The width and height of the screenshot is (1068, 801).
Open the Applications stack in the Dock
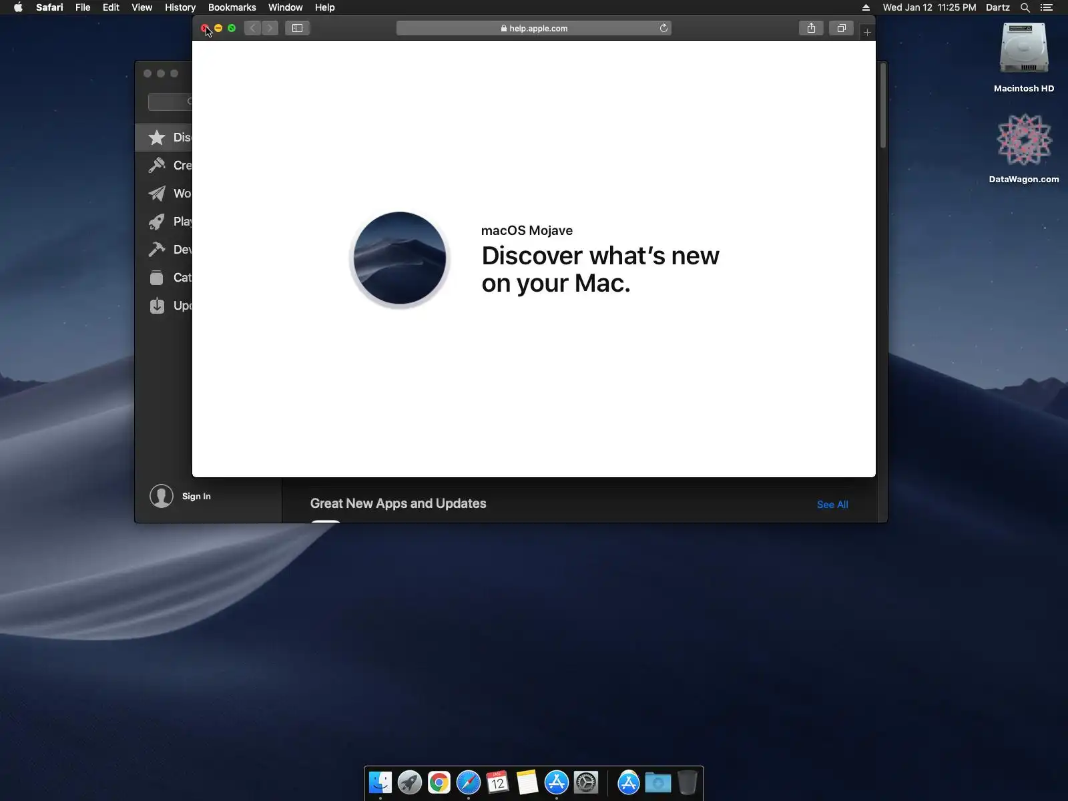[629, 782]
